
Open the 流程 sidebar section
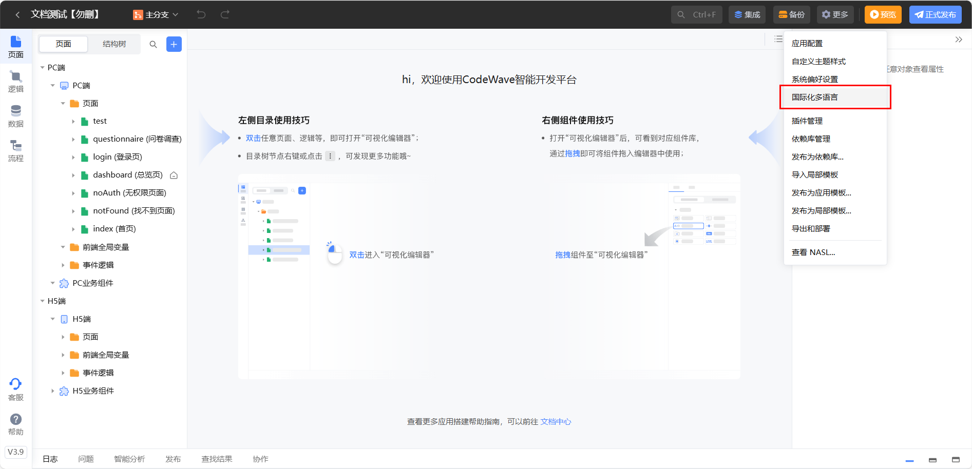(16, 151)
